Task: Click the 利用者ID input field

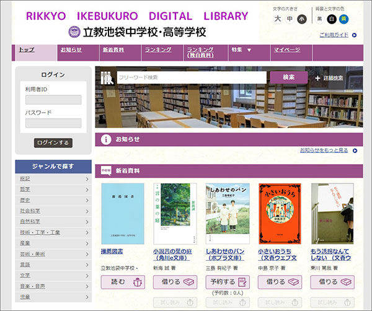Action: (x=53, y=100)
